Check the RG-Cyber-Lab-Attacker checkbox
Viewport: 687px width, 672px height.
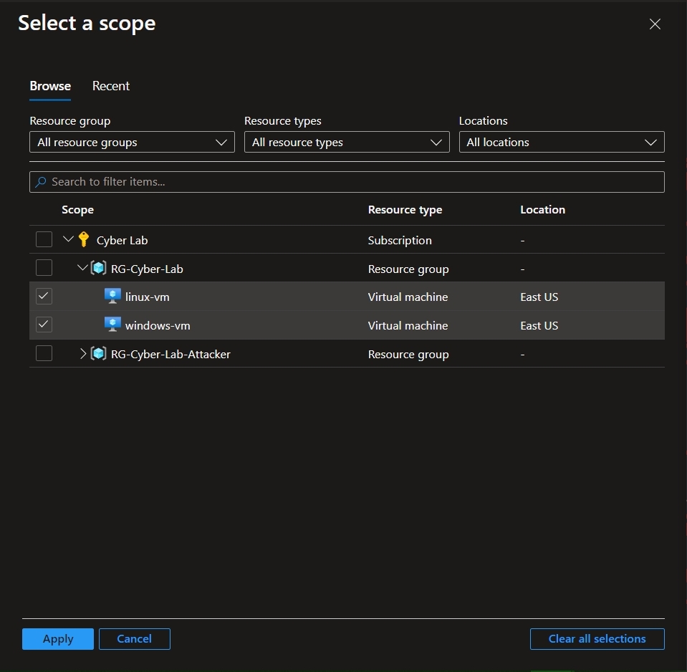tap(44, 353)
